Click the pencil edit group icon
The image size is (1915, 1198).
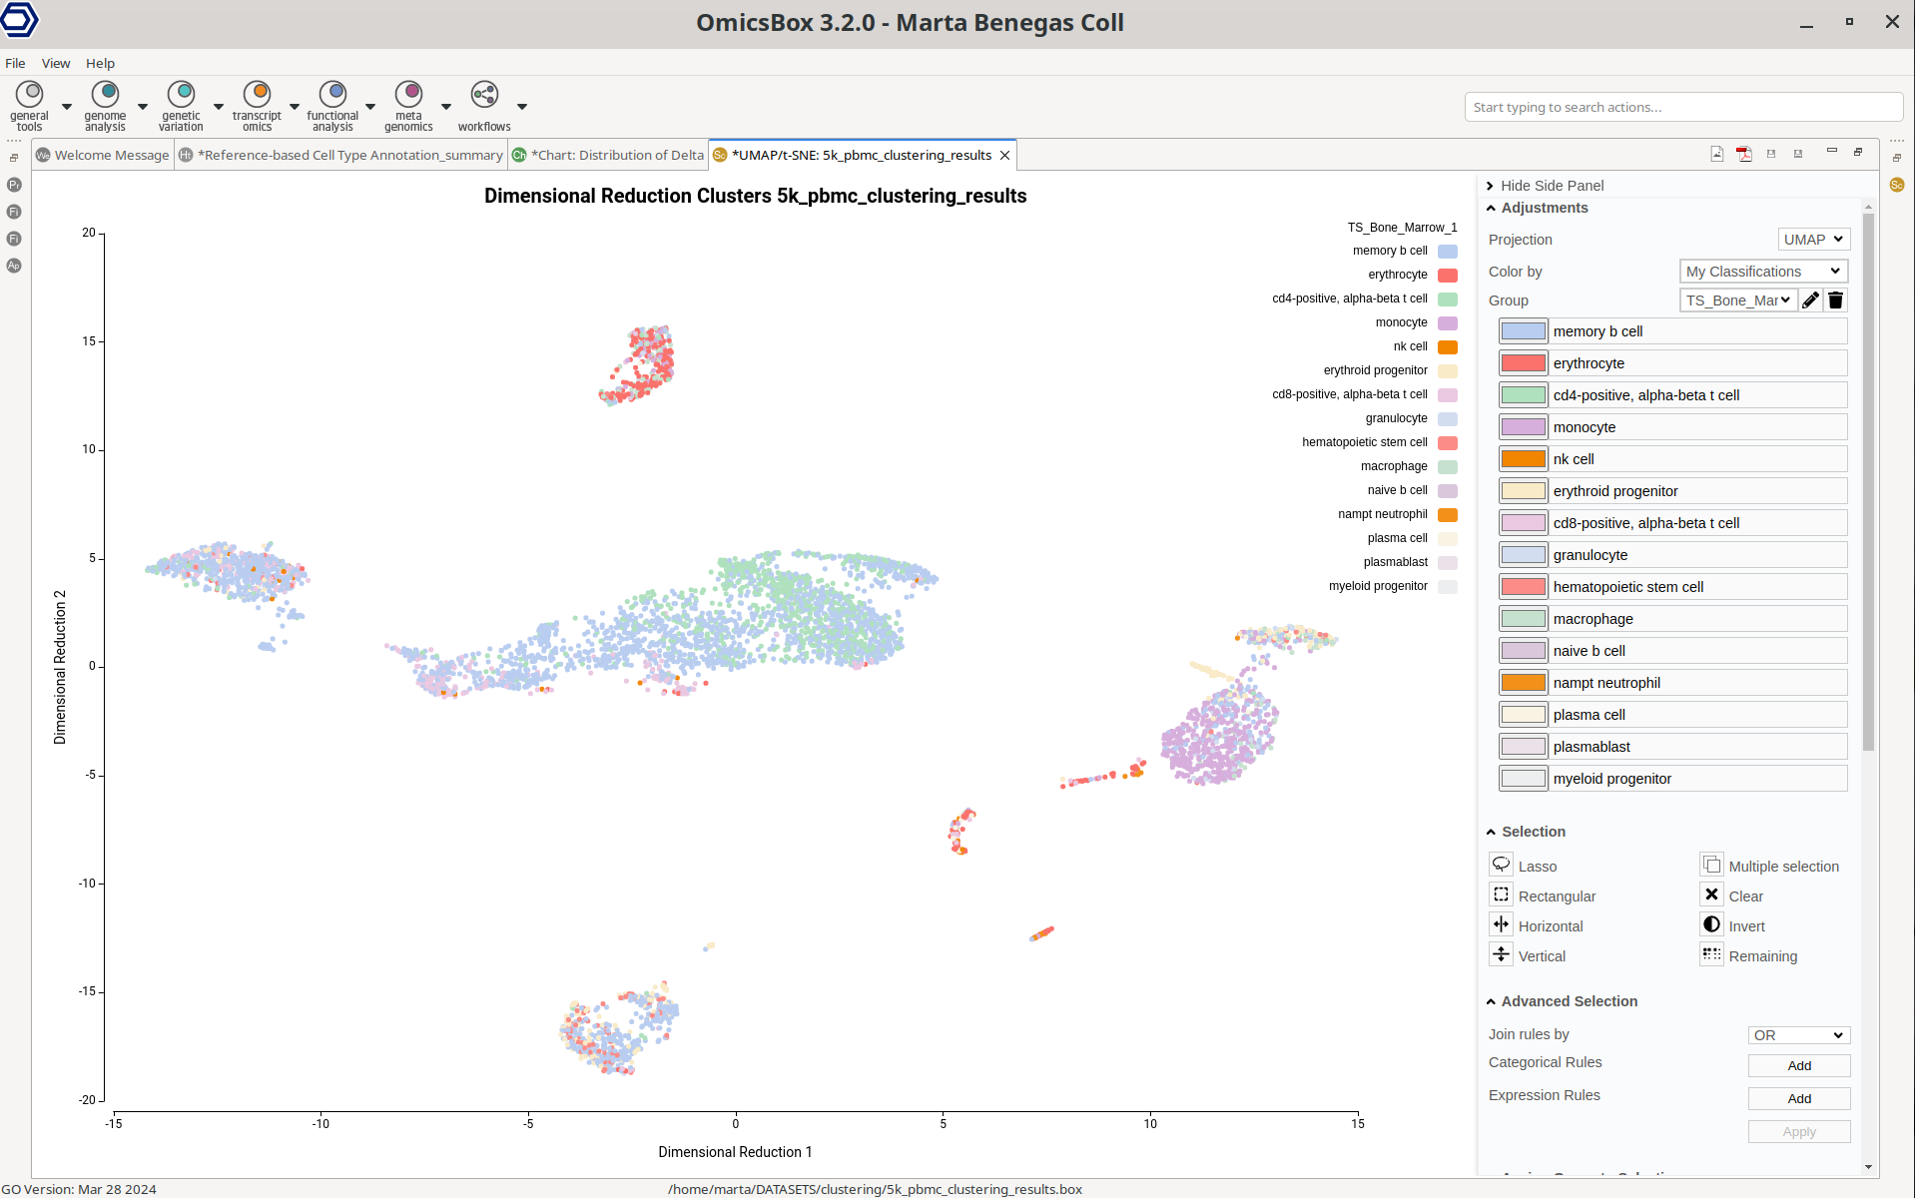(x=1810, y=300)
